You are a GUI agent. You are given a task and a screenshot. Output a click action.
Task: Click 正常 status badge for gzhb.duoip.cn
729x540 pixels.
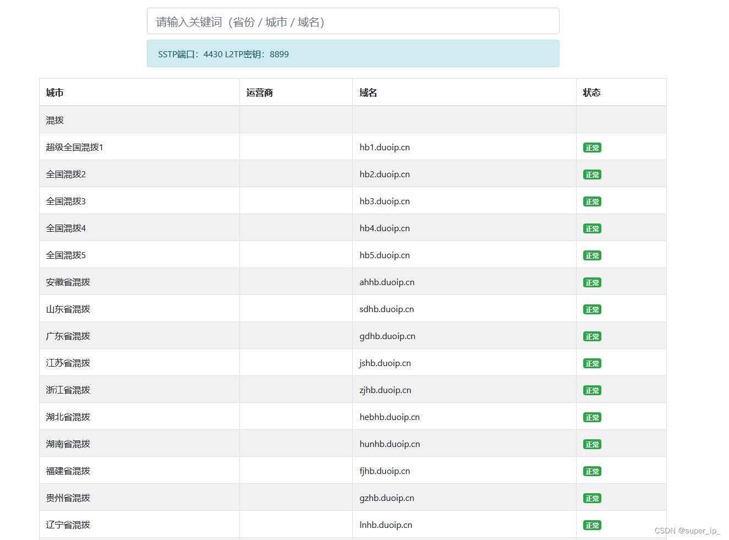click(592, 498)
